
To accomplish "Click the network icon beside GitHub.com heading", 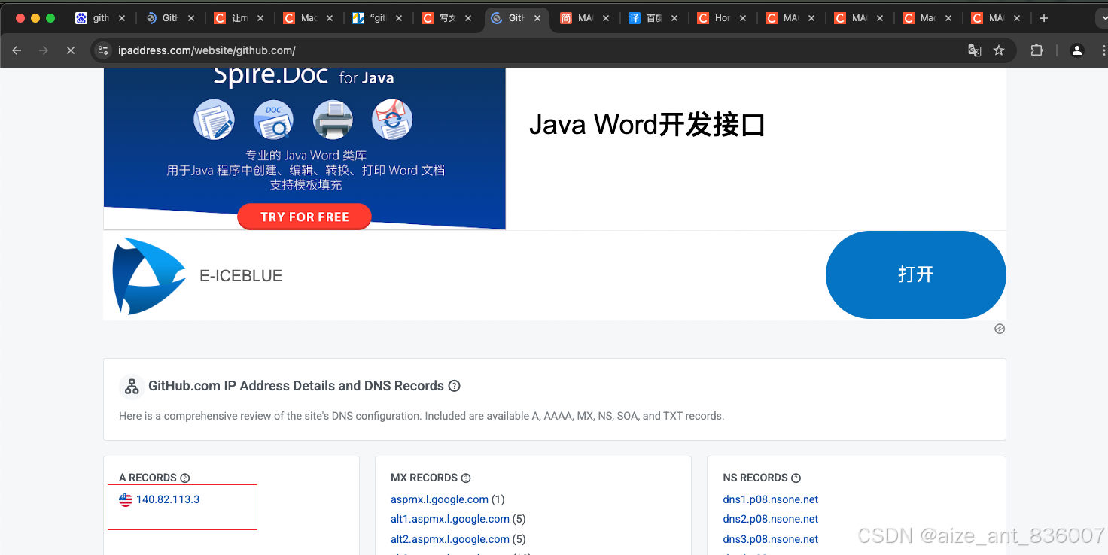I will 132,387.
